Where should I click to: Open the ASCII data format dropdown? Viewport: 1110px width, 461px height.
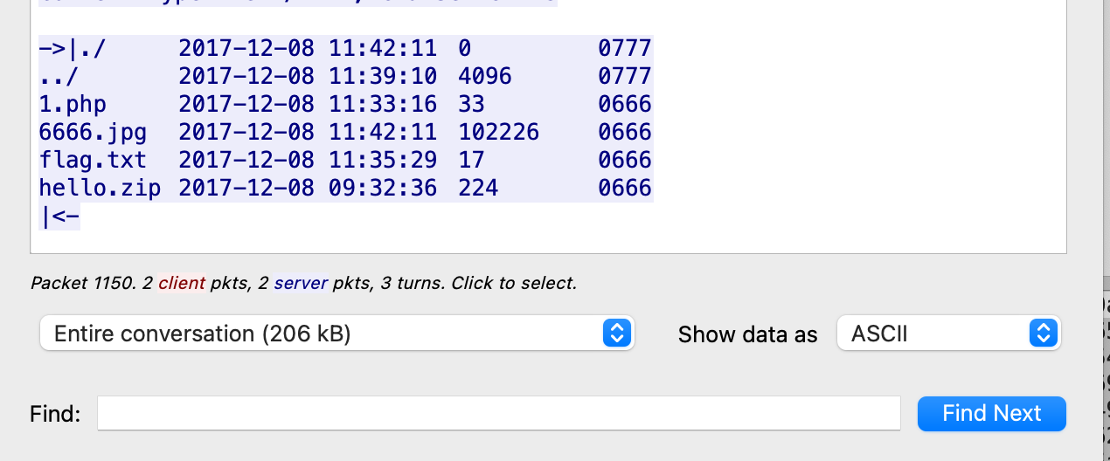(x=948, y=334)
